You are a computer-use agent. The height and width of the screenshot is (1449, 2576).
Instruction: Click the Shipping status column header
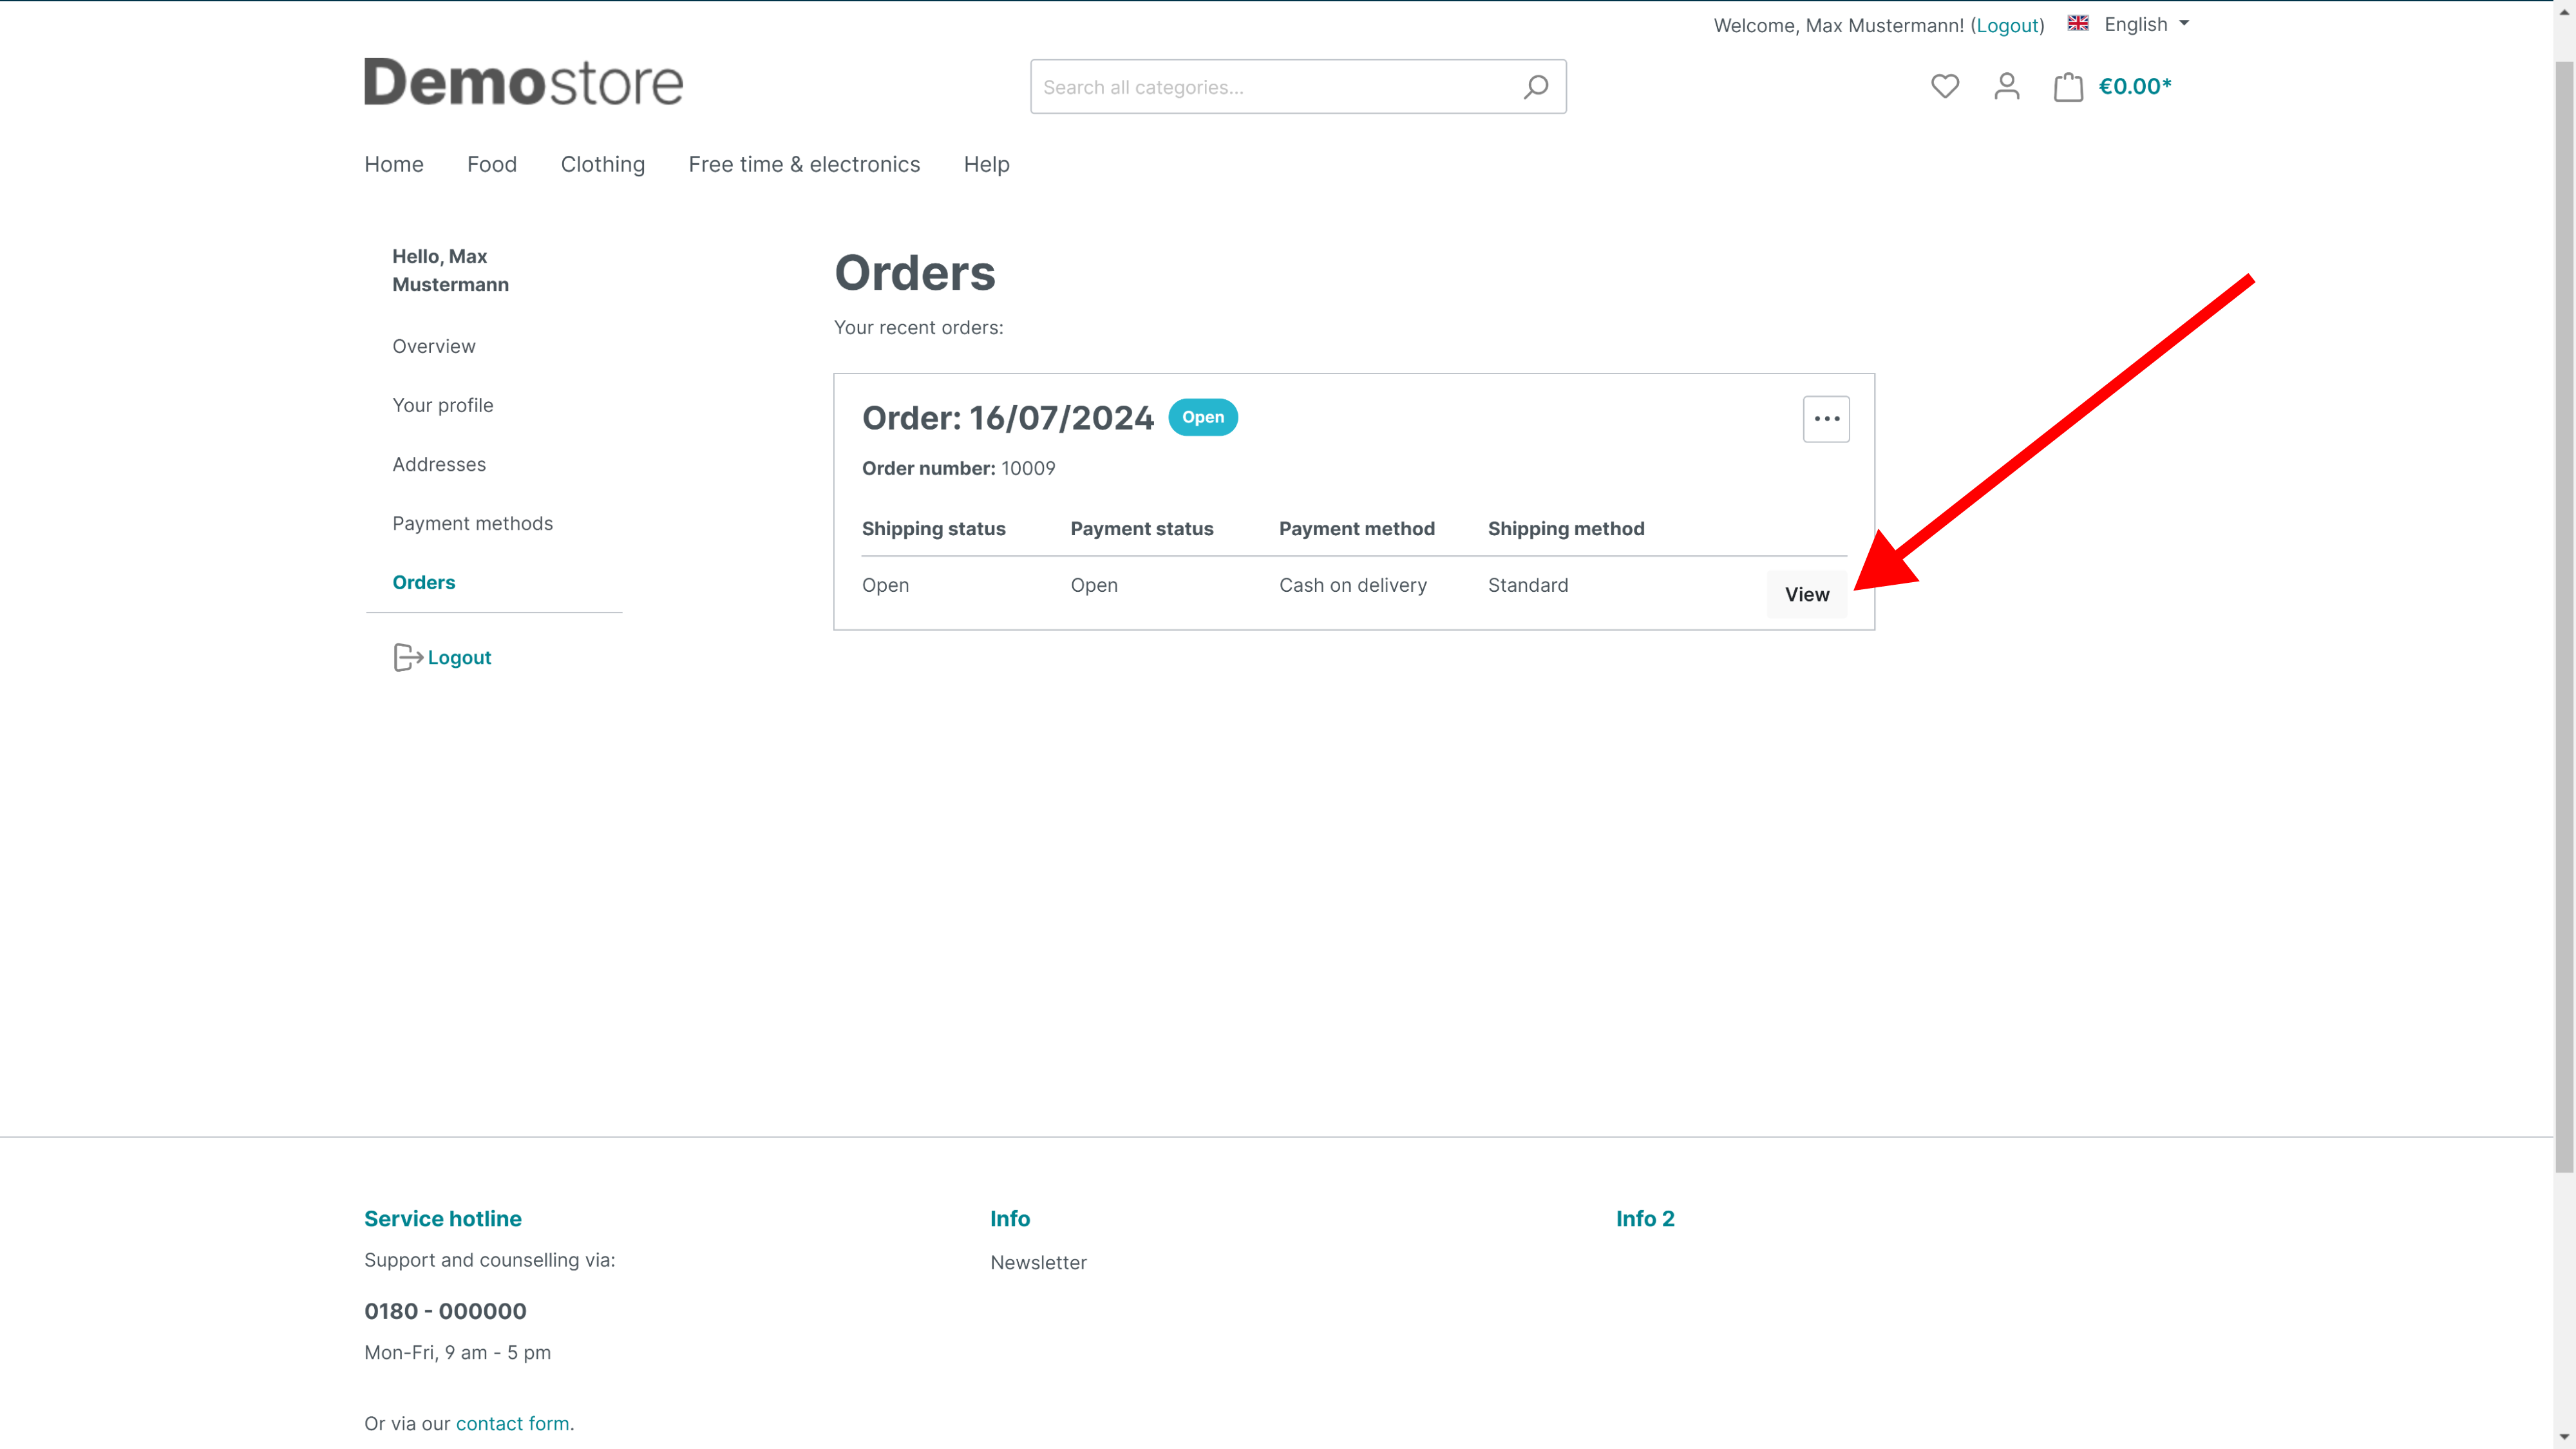click(x=934, y=528)
